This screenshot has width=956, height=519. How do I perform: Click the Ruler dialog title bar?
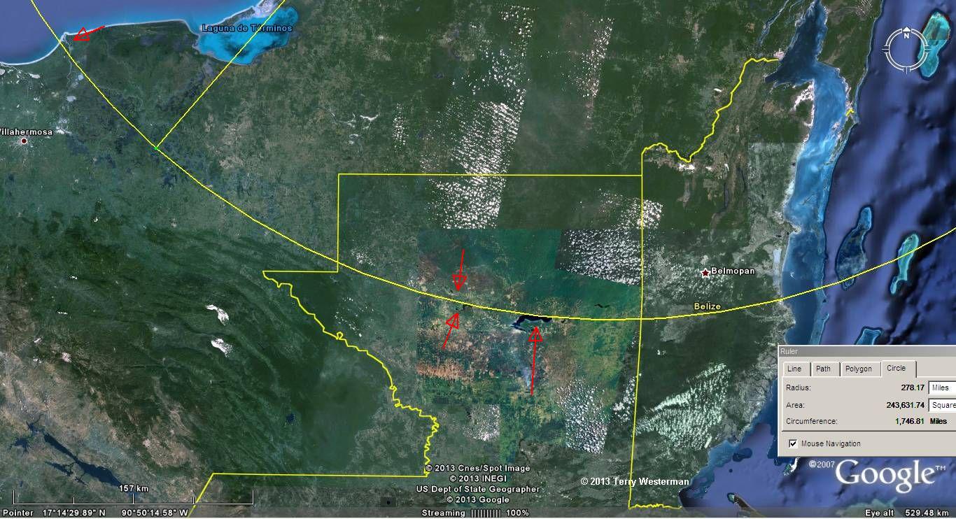[x=867, y=351]
